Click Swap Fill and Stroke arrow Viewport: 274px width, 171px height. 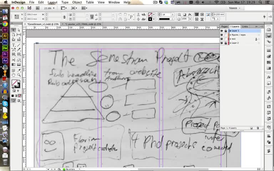(19, 81)
